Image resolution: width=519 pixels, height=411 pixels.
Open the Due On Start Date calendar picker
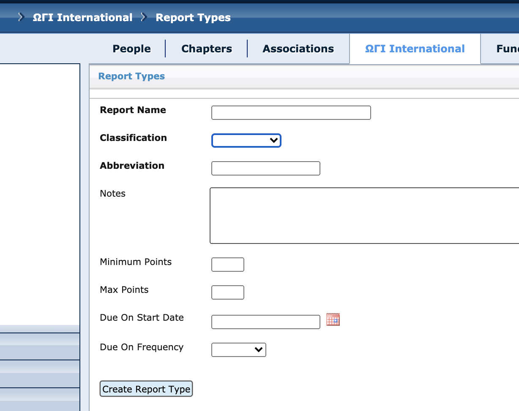tap(333, 319)
